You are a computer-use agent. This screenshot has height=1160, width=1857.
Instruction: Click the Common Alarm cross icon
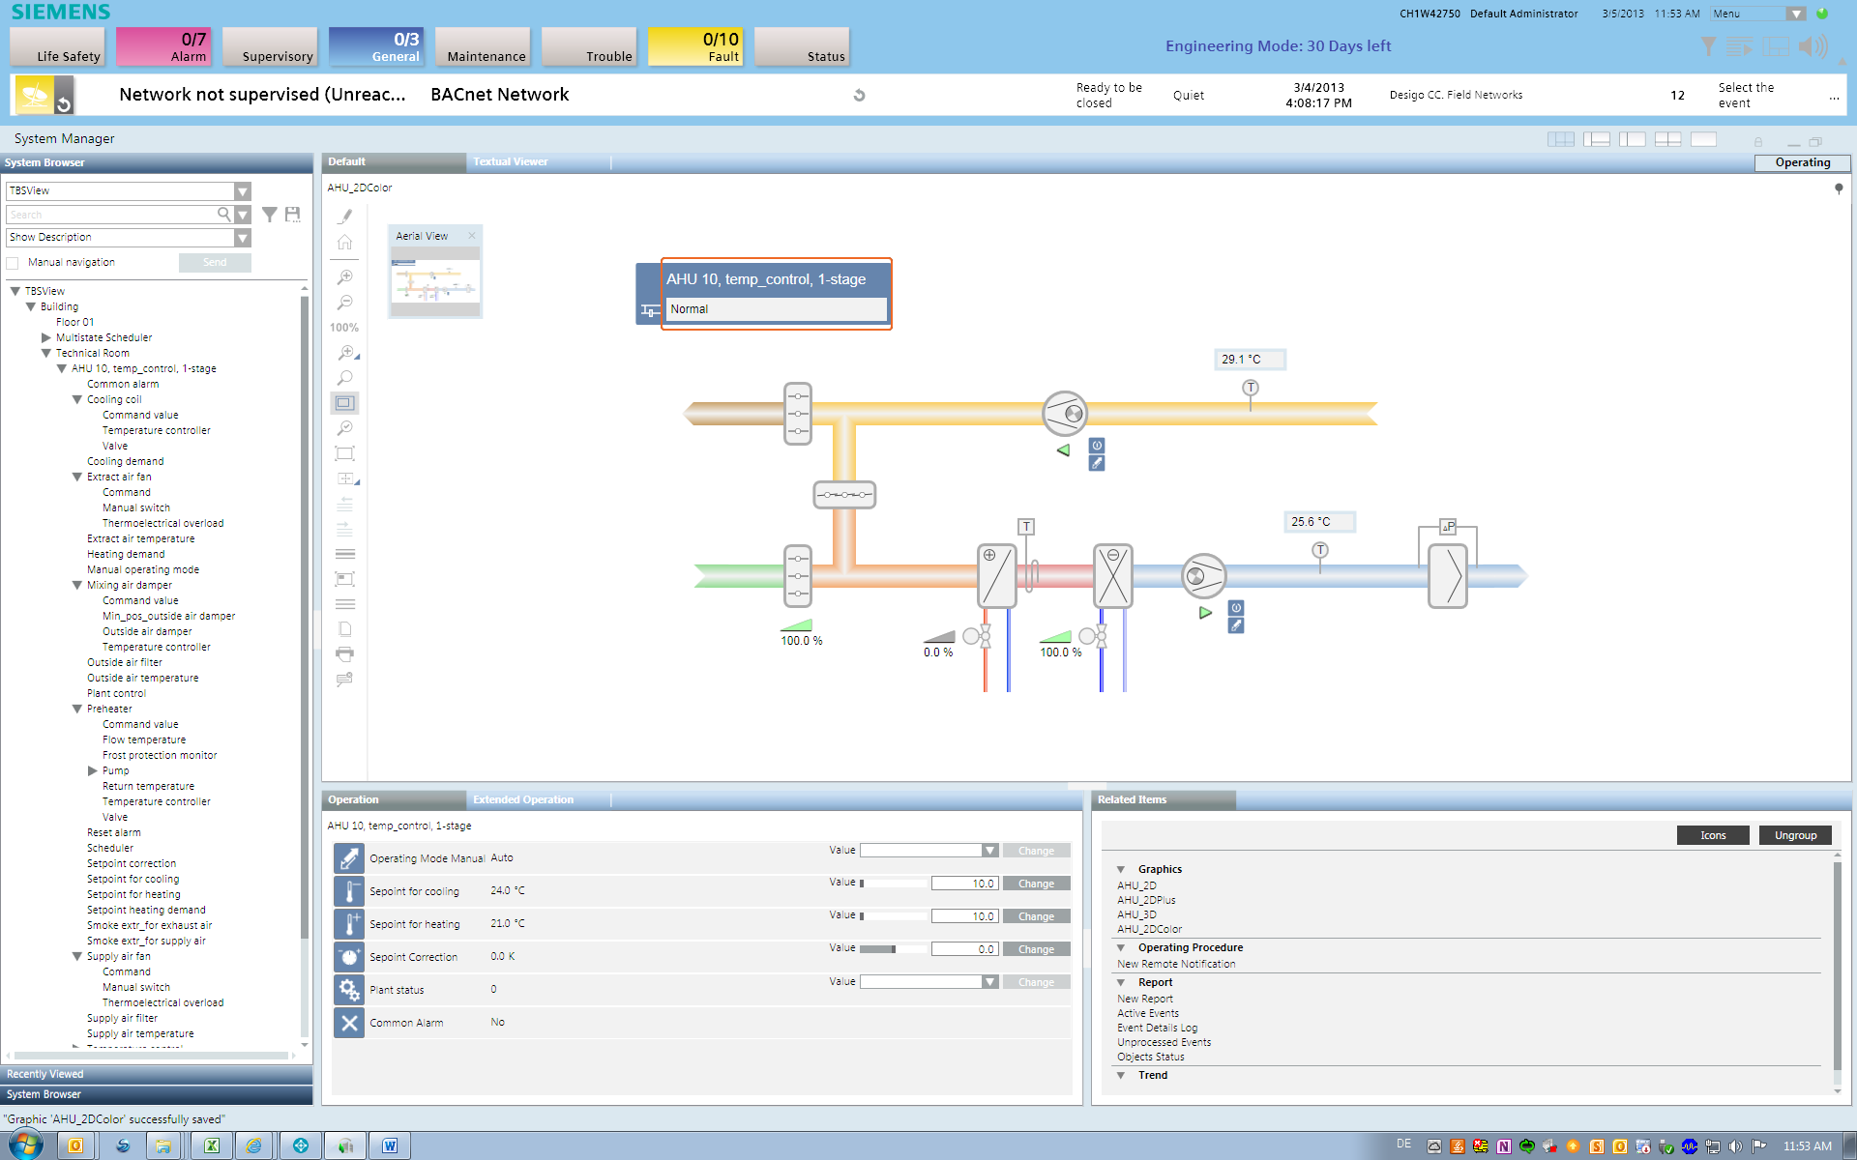(349, 1023)
